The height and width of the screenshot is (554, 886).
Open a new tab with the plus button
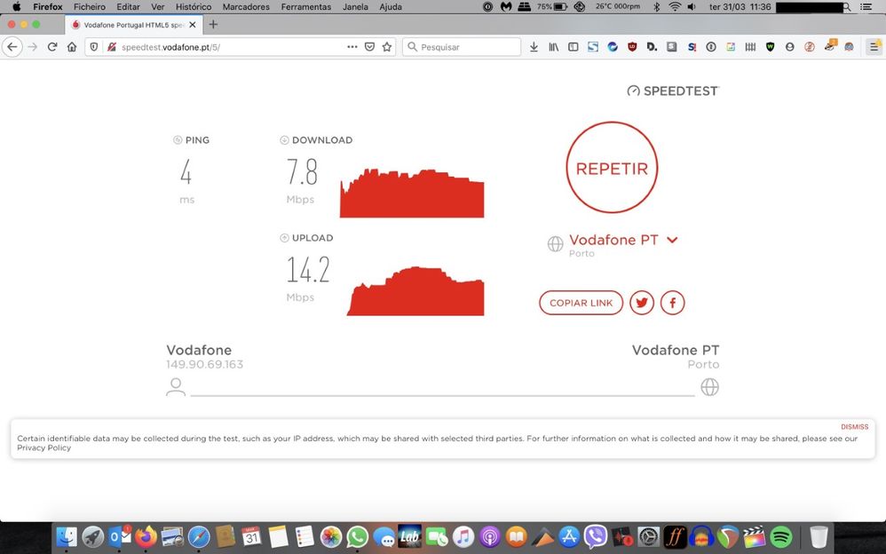(x=213, y=25)
